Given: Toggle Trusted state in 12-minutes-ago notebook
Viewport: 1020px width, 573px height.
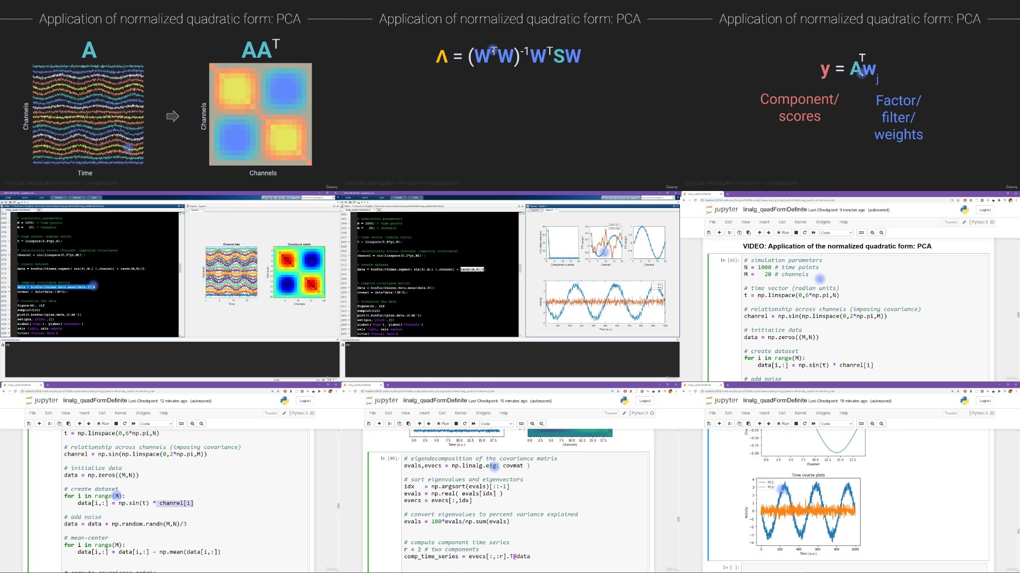Looking at the screenshot, I should pyautogui.click(x=271, y=413).
